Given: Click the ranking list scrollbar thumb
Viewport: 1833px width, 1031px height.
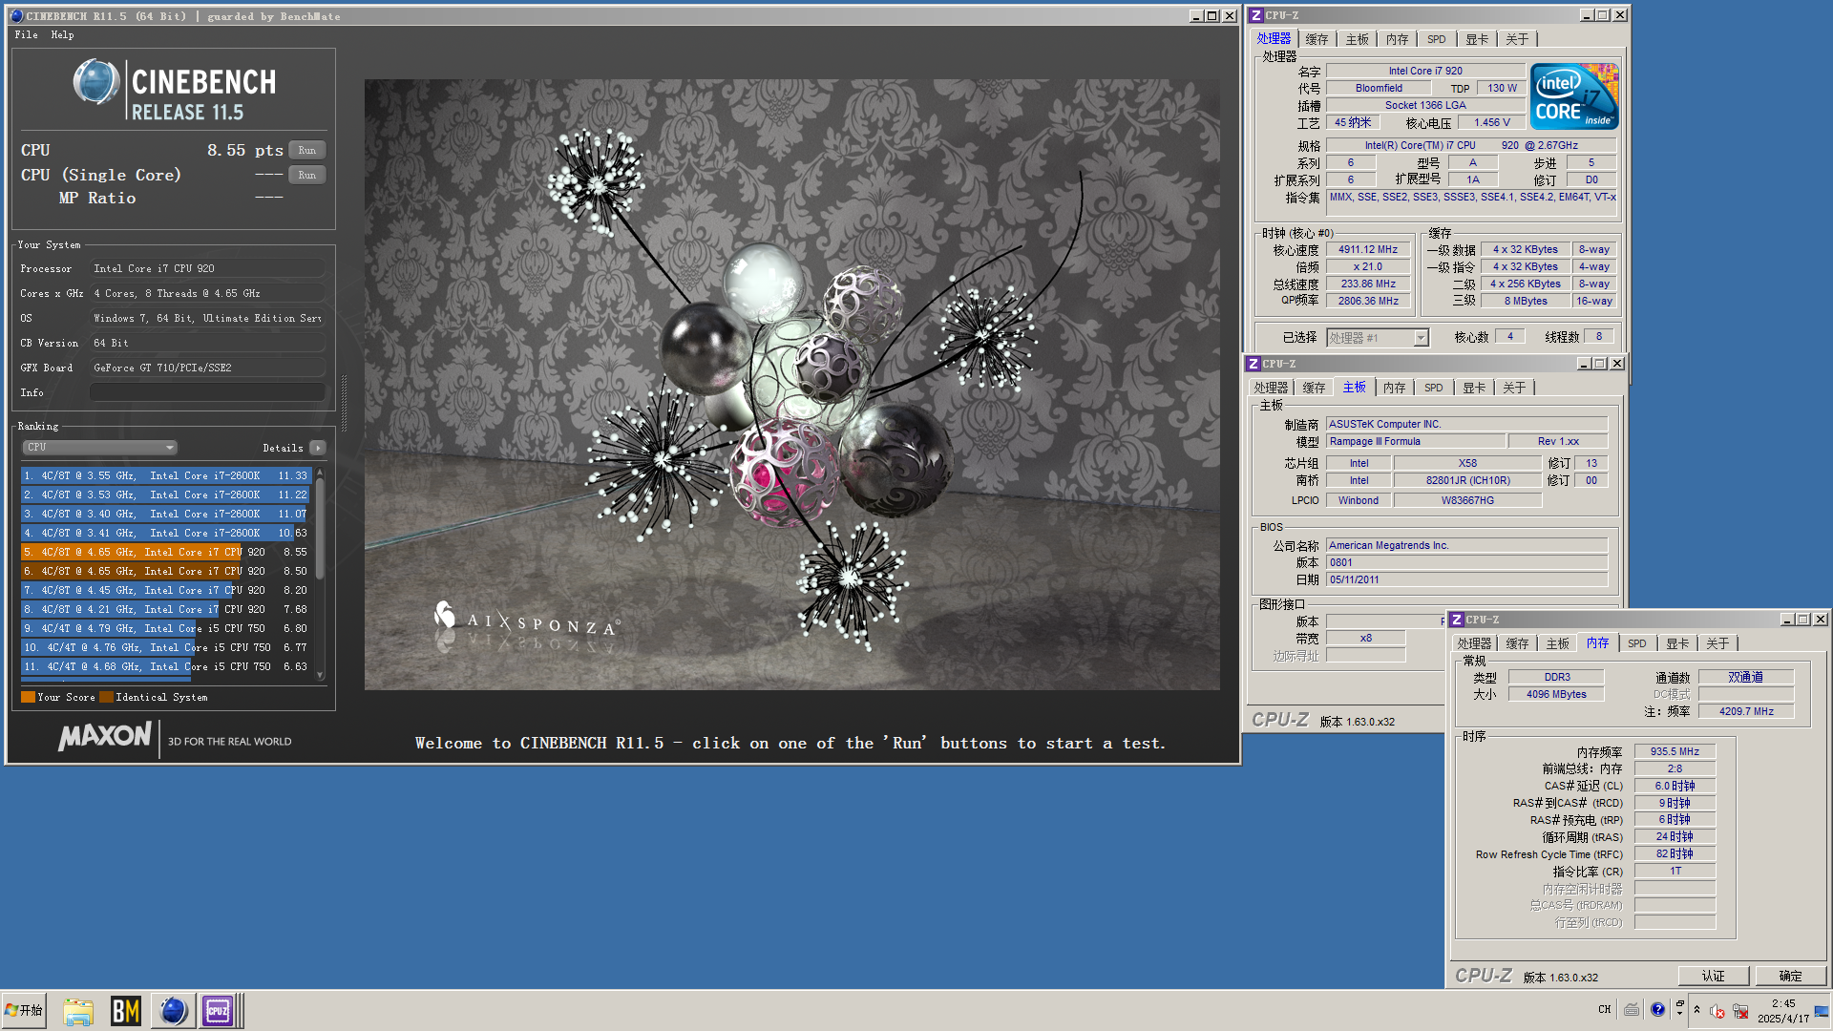Looking at the screenshot, I should [x=320, y=528].
